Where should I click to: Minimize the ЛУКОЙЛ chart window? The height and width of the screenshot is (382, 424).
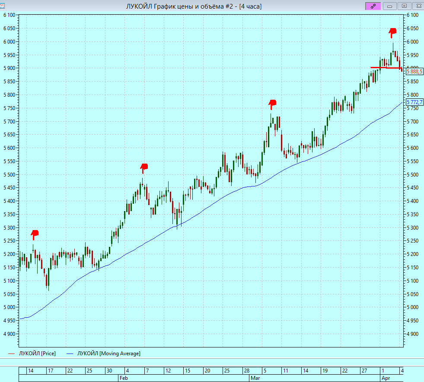coord(390,6)
